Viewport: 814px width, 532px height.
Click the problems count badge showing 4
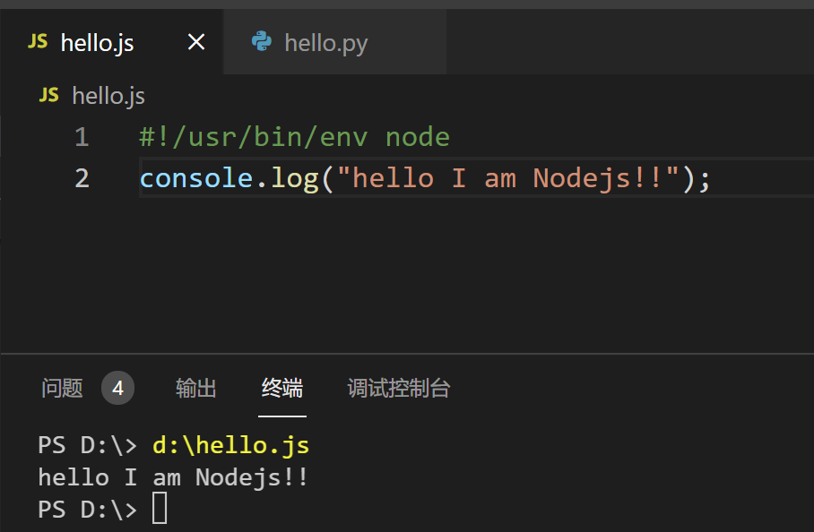pyautogui.click(x=117, y=388)
